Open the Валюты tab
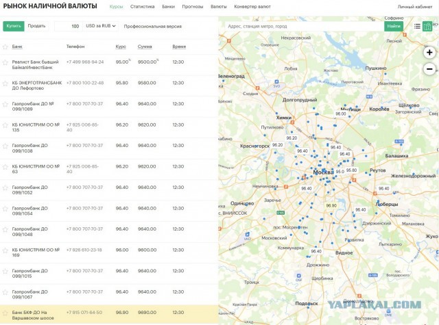Screen dimensions: 439x325 pyautogui.click(x=219, y=6)
